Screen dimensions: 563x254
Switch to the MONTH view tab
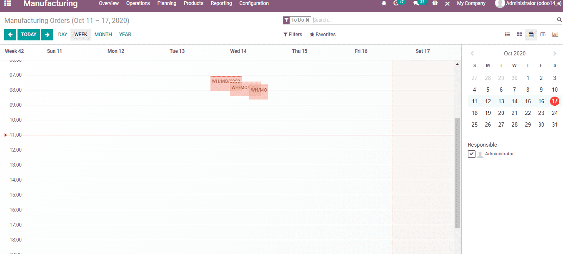pyautogui.click(x=103, y=35)
